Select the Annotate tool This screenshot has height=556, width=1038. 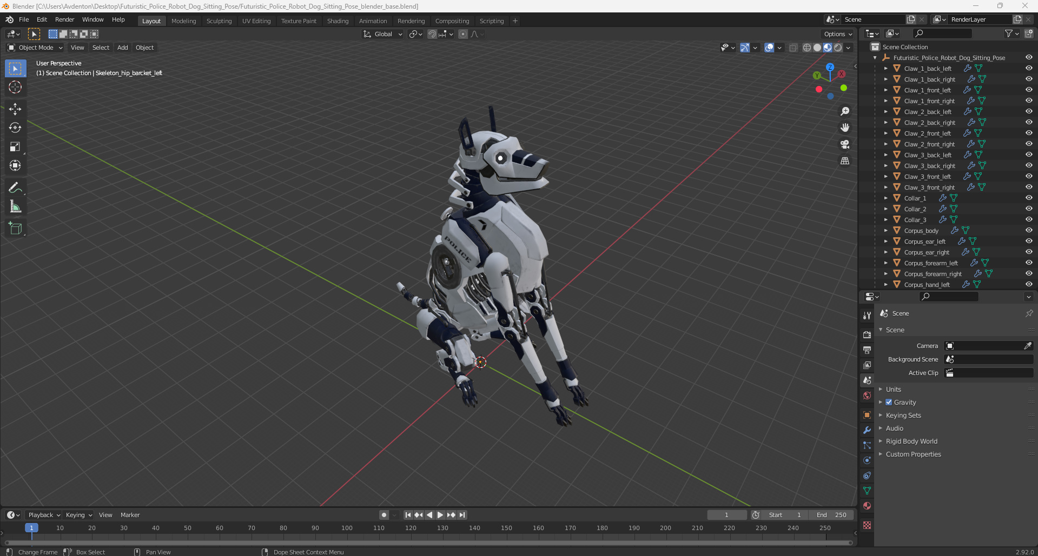coord(15,187)
